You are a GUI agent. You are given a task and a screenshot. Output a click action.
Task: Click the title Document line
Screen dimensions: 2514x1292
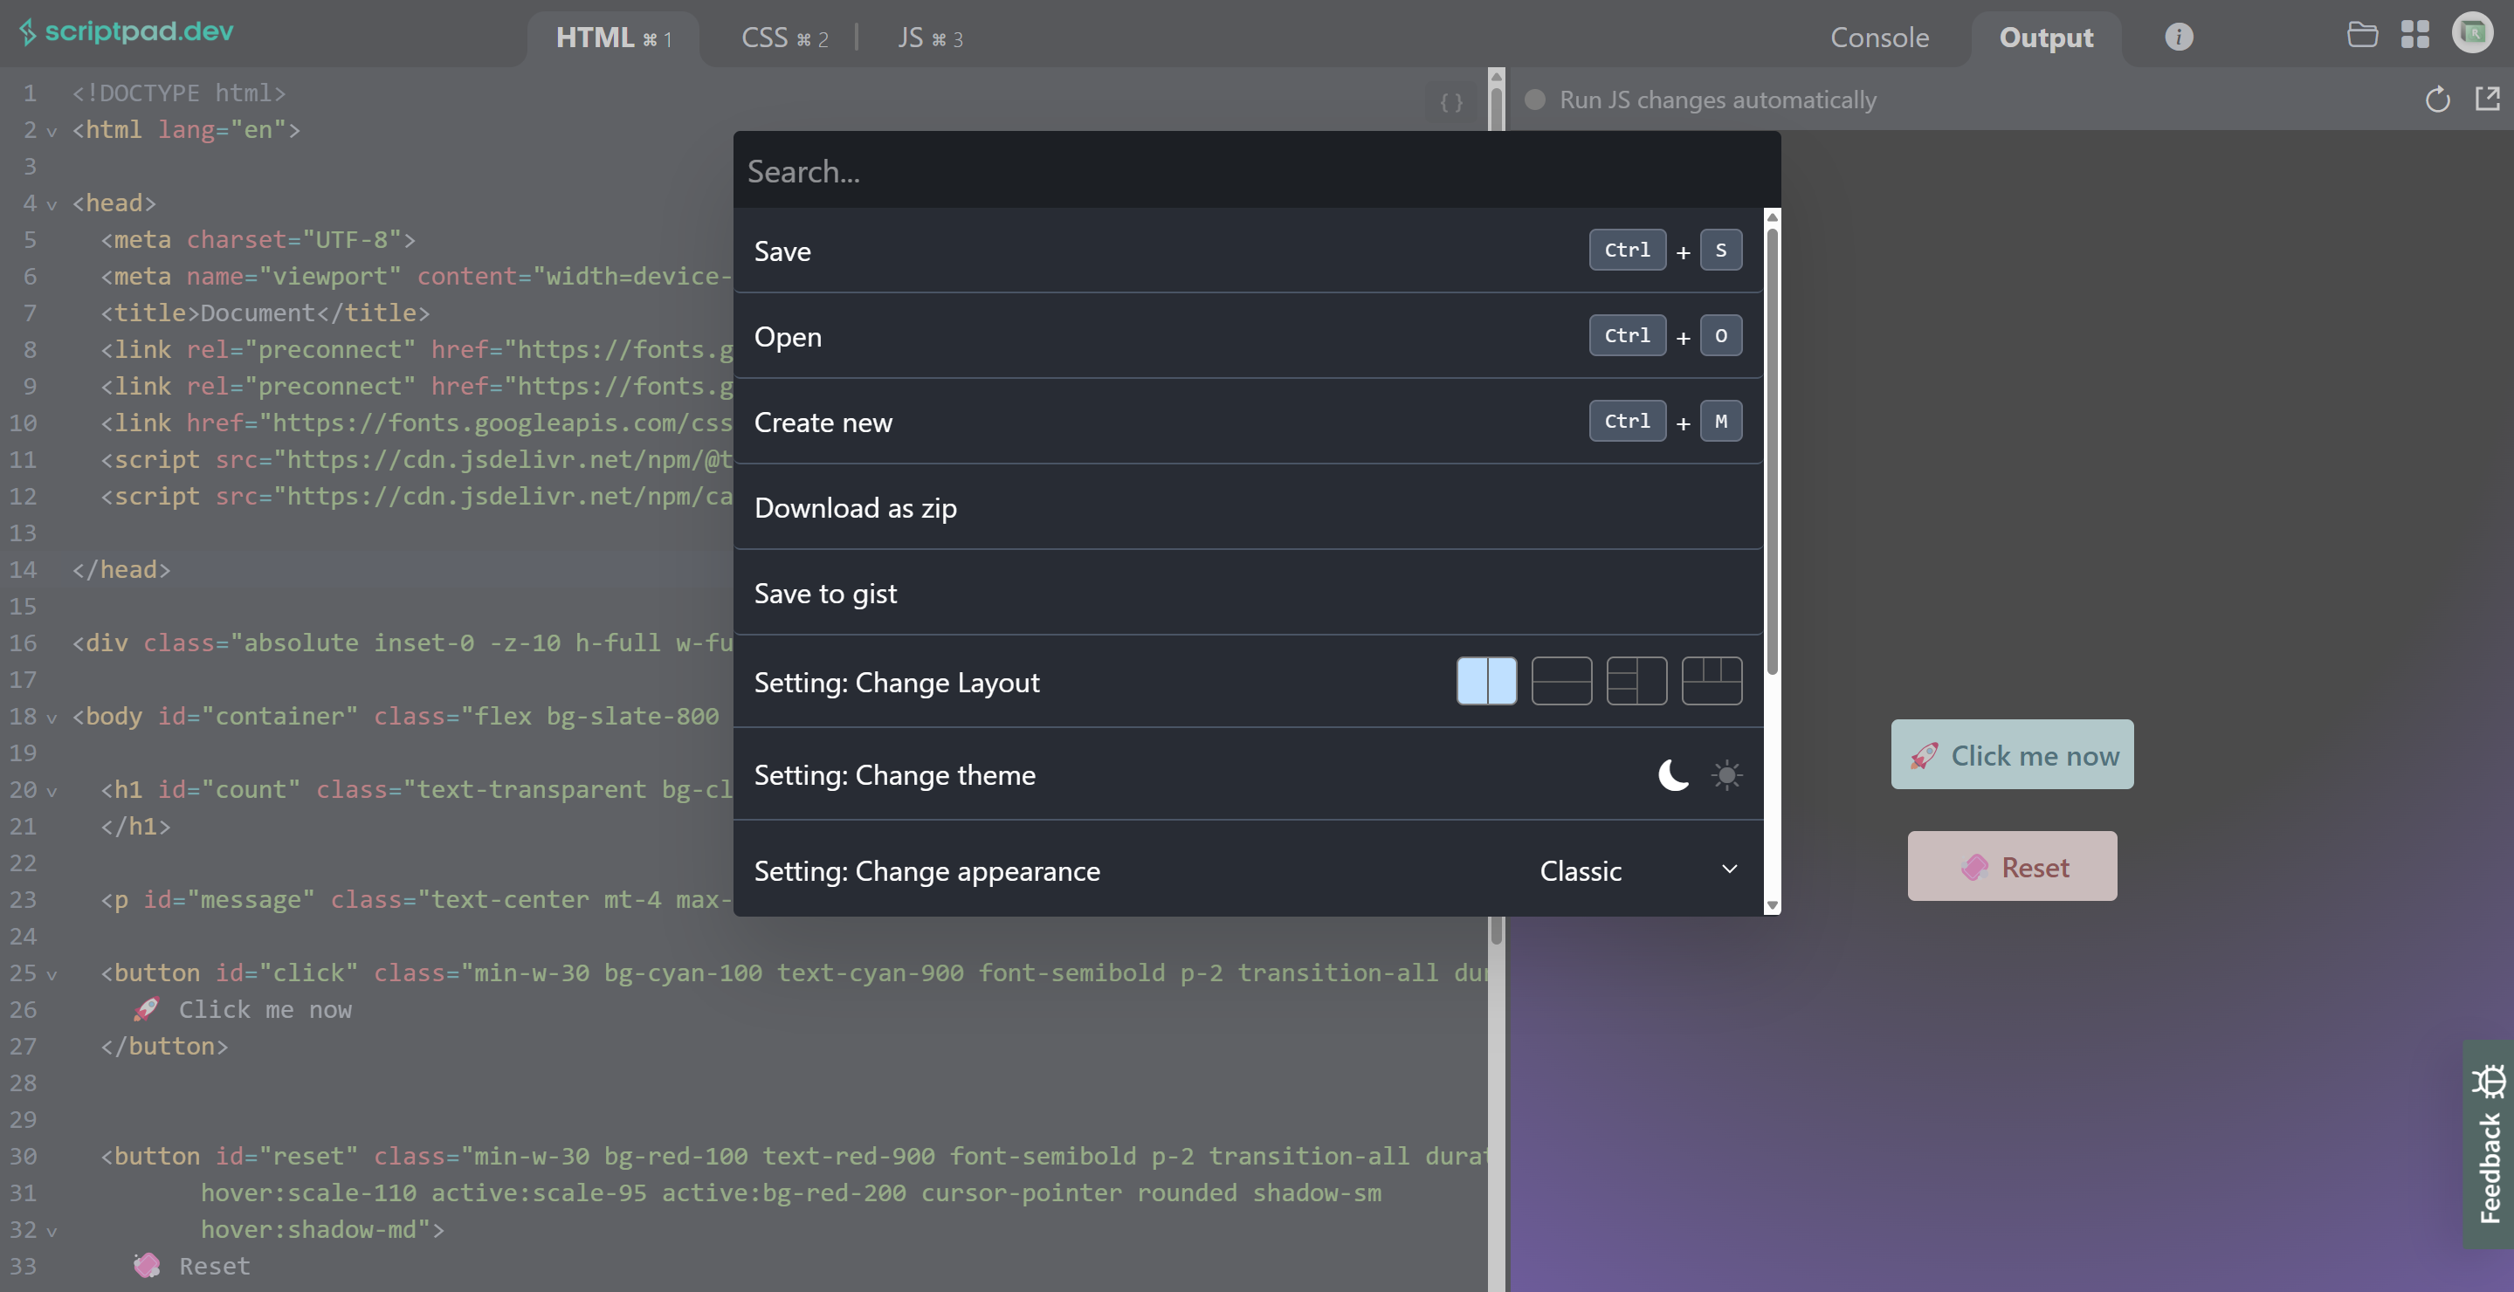pos(265,313)
